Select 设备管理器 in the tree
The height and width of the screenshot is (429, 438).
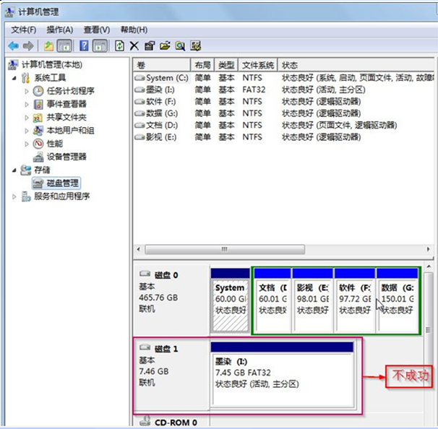click(66, 157)
